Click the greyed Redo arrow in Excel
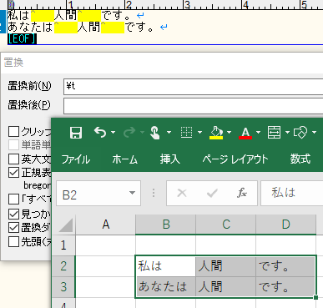Image resolution: width=323 pixels, height=308 pixels. [129, 133]
